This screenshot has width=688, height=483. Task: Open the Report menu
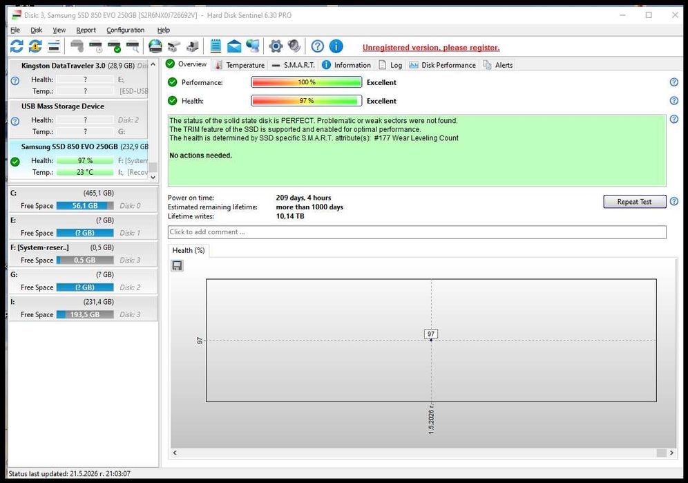point(86,30)
